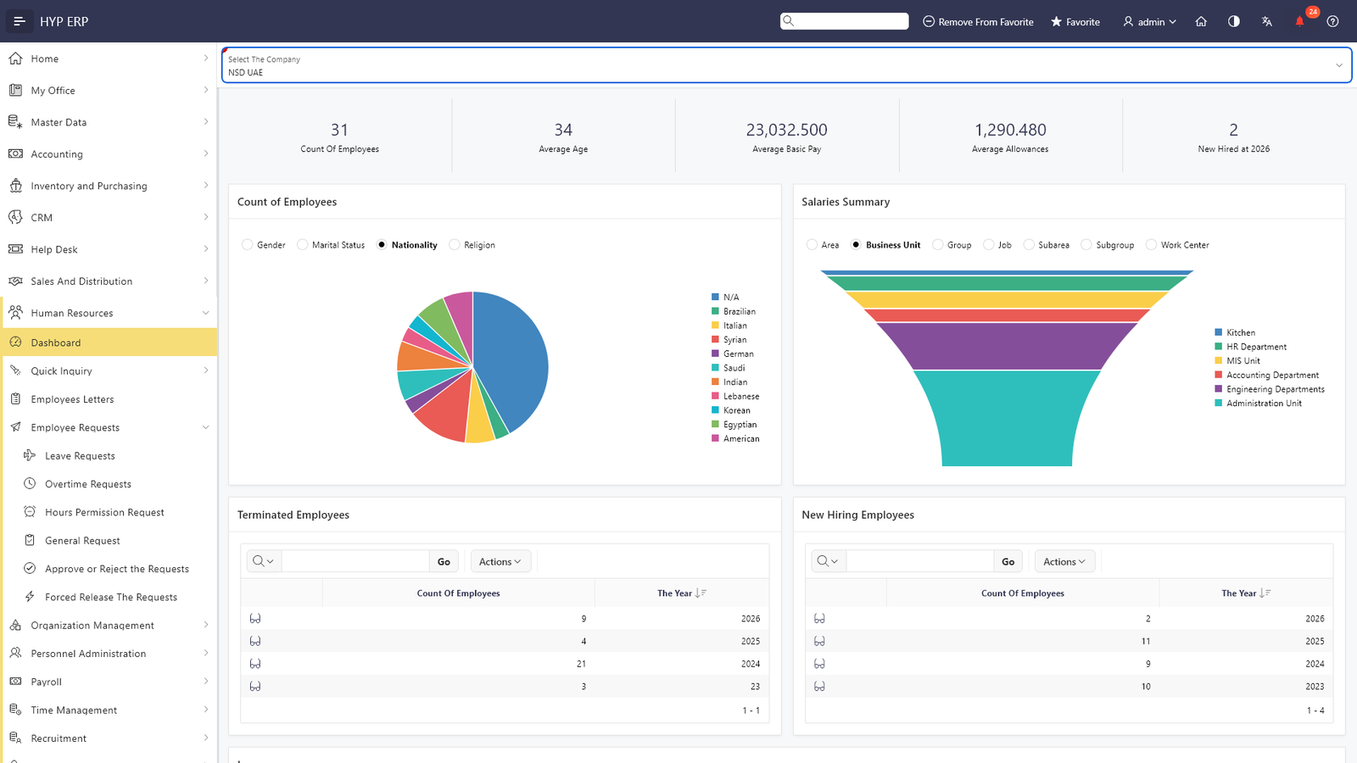Screen dimensions: 1357x763
Task: Select the Religion radio button
Action: coord(455,245)
